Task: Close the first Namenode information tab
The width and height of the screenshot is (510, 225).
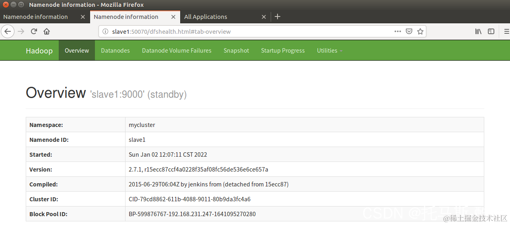Action: [83, 17]
